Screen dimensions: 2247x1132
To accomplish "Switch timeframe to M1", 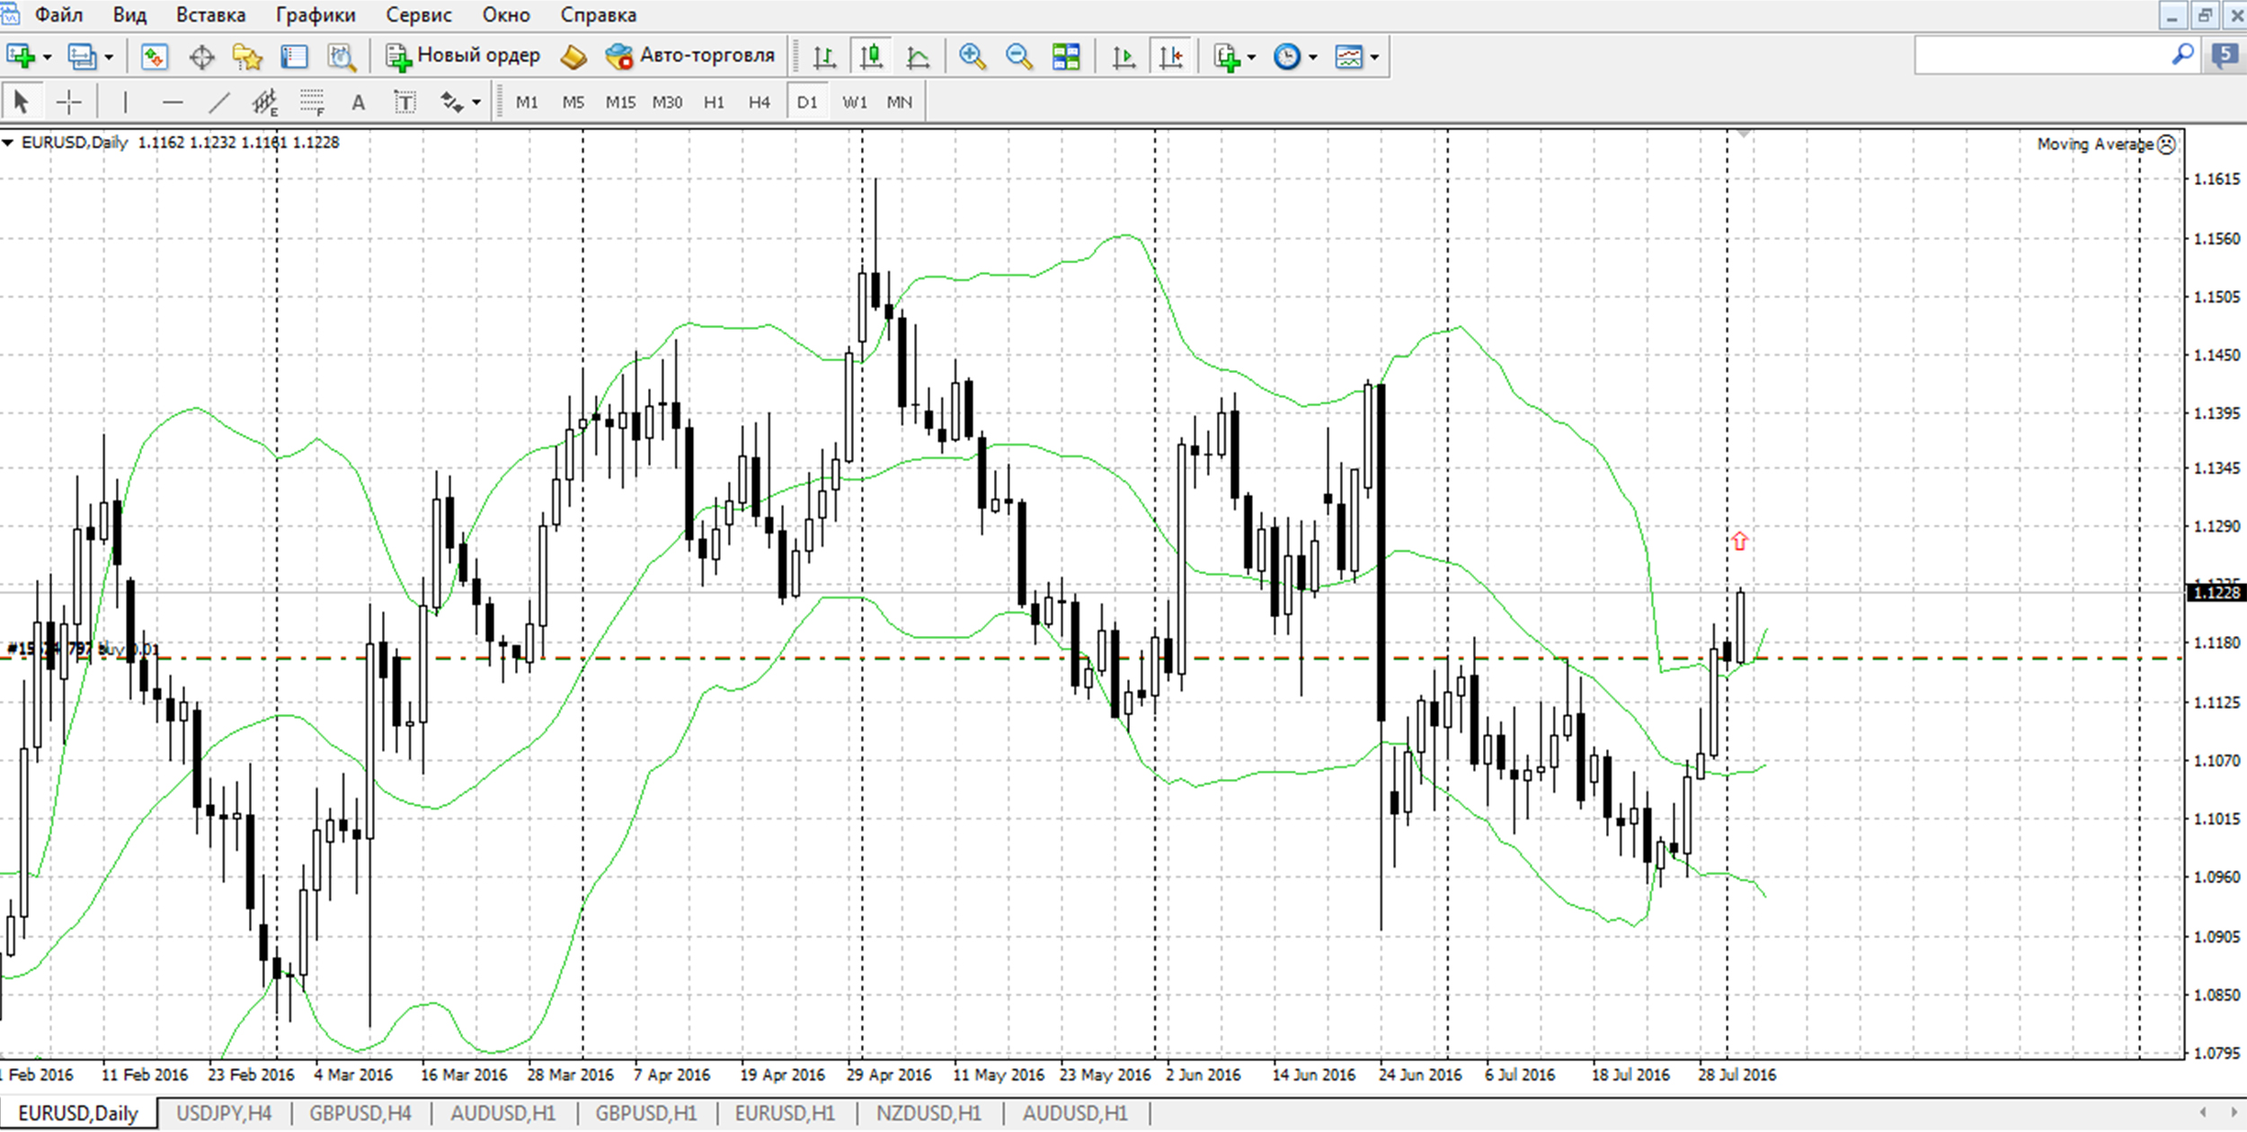I will point(527,102).
